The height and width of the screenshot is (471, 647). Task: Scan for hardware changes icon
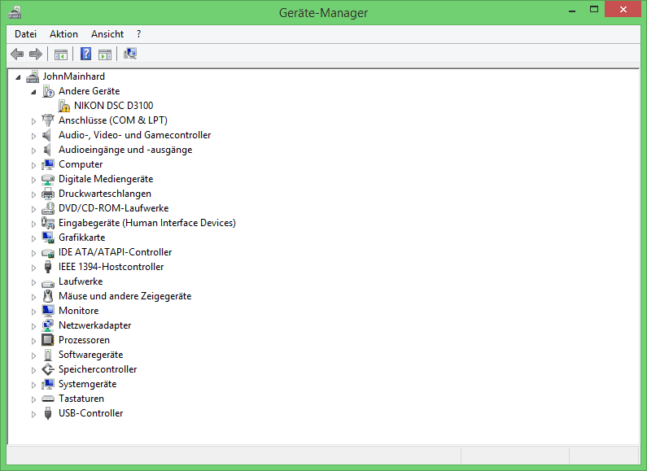[x=130, y=54]
